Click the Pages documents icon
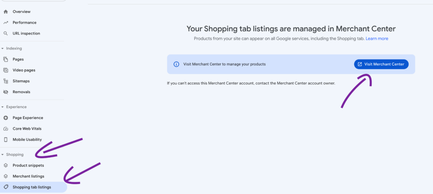The width and height of the screenshot is (433, 194). tap(5, 59)
